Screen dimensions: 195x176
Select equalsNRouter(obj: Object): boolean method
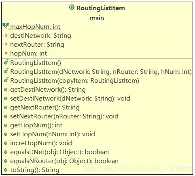tap(64, 161)
